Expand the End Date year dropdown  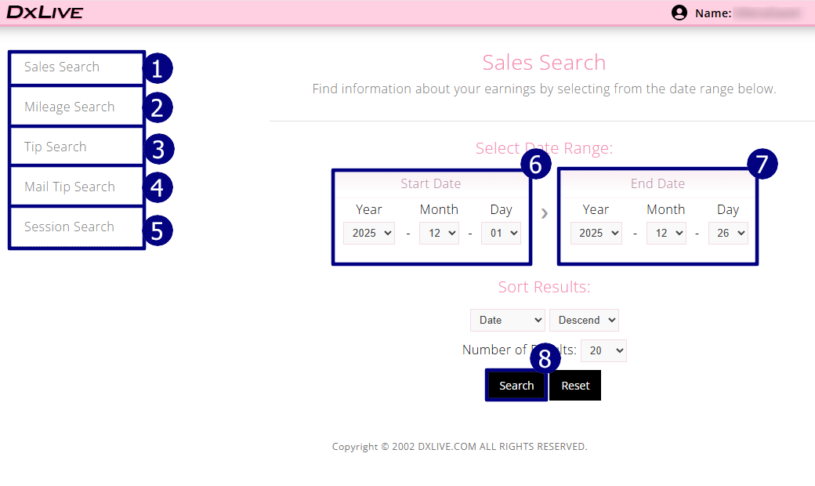point(596,234)
